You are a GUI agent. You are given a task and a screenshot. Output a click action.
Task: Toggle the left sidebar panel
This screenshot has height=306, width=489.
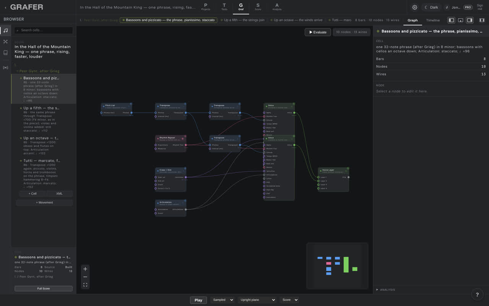click(x=451, y=20)
